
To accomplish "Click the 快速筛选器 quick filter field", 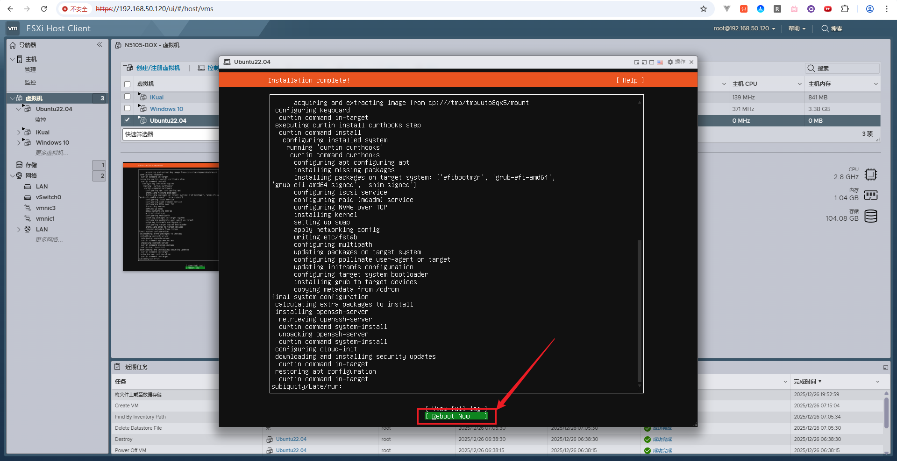I will click(170, 134).
